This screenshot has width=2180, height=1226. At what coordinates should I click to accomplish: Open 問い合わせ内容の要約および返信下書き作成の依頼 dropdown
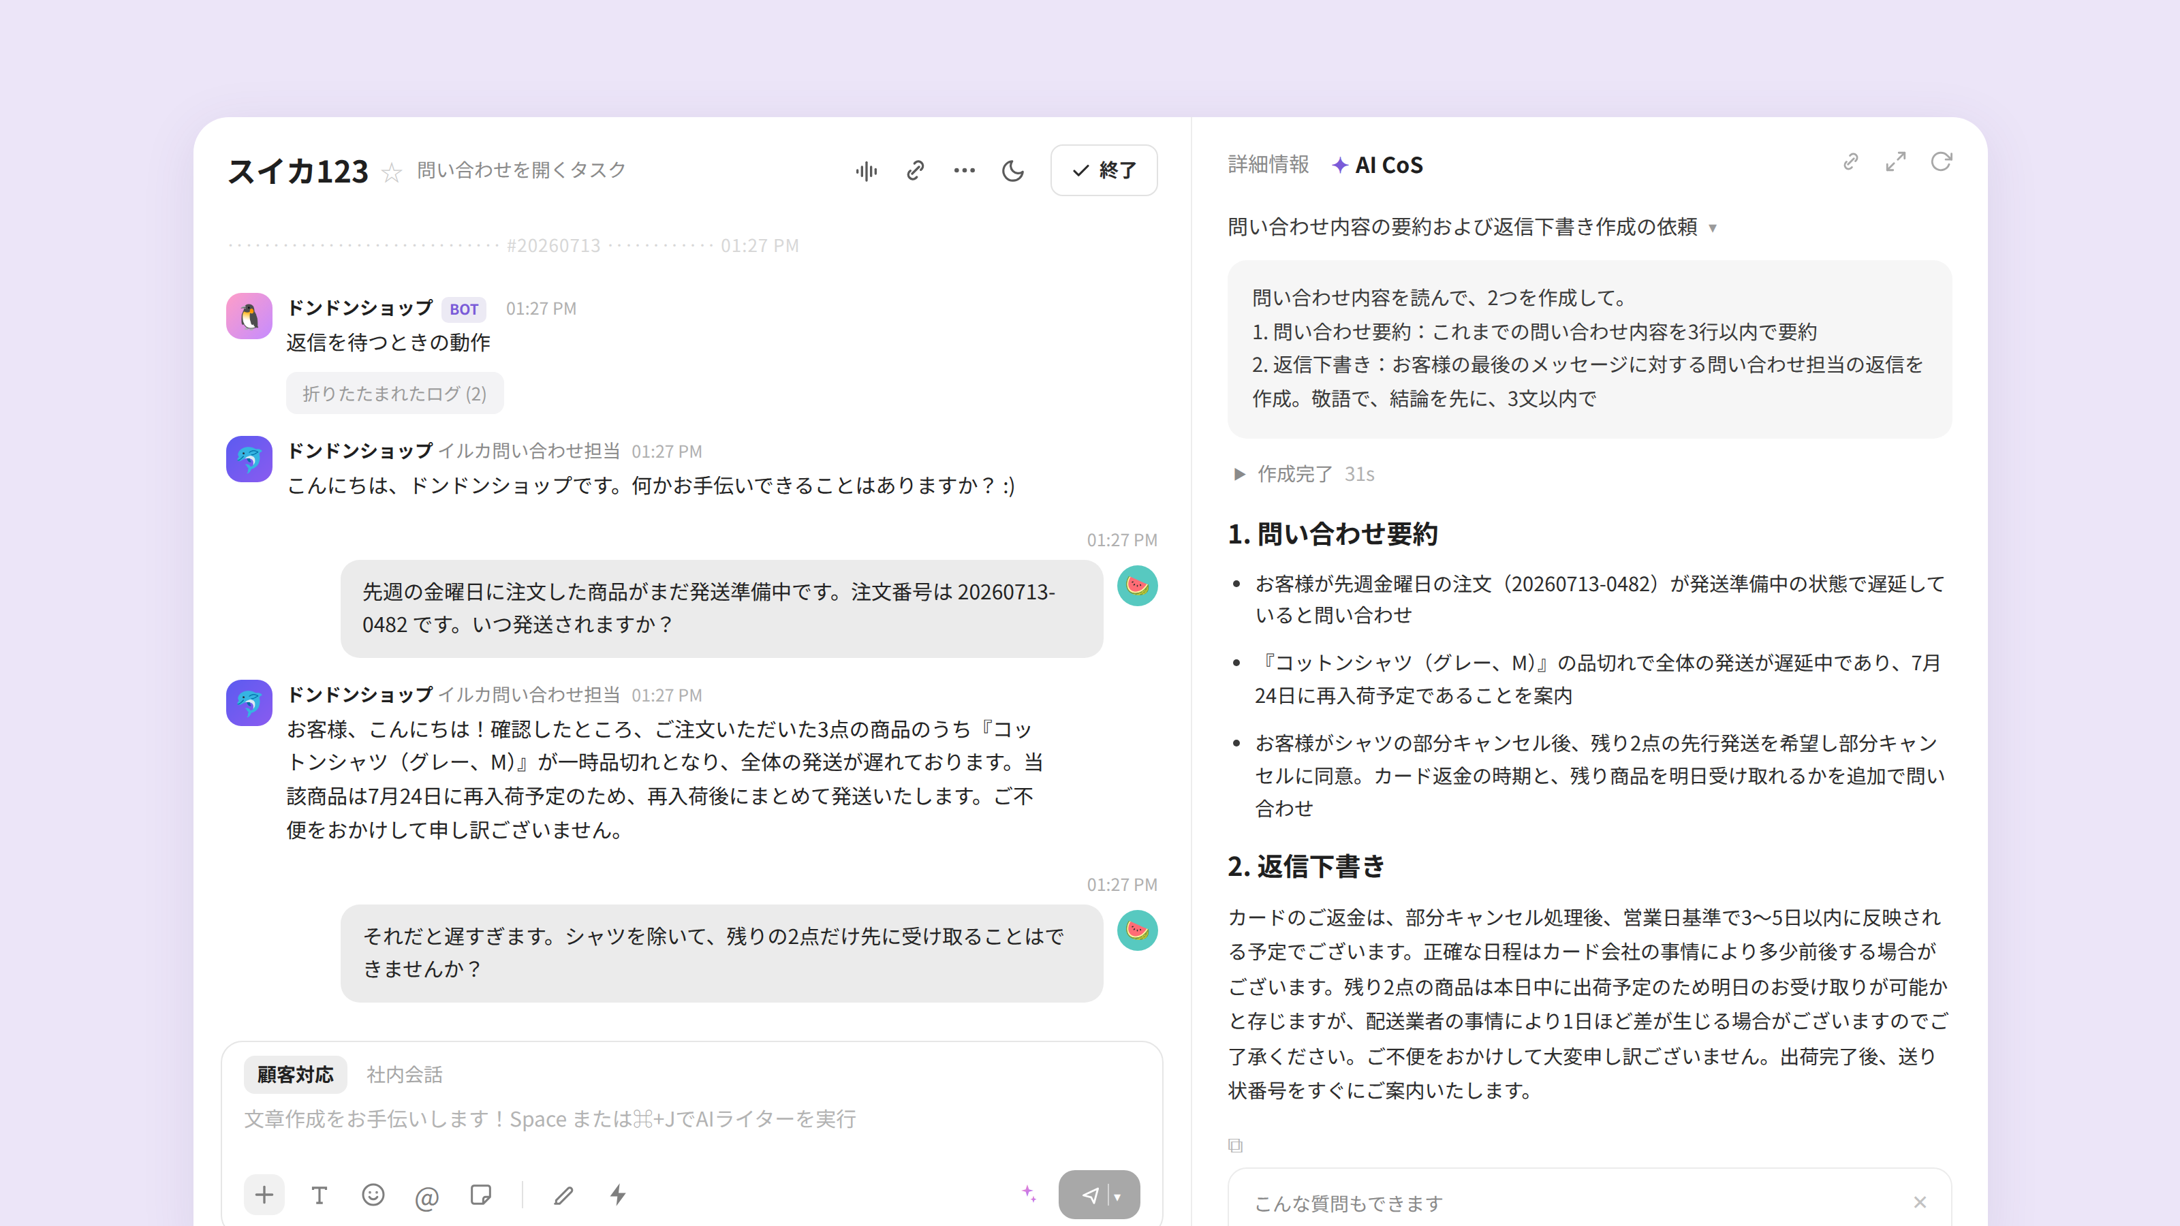pyautogui.click(x=1472, y=227)
